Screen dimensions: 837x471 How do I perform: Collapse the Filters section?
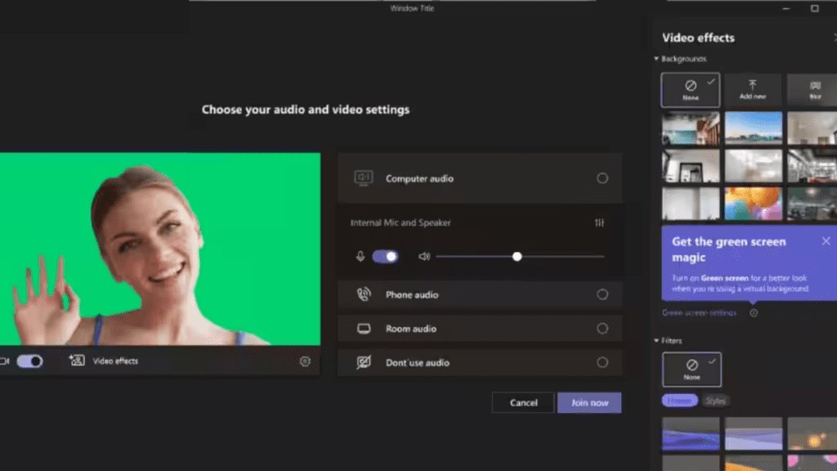pyautogui.click(x=656, y=341)
